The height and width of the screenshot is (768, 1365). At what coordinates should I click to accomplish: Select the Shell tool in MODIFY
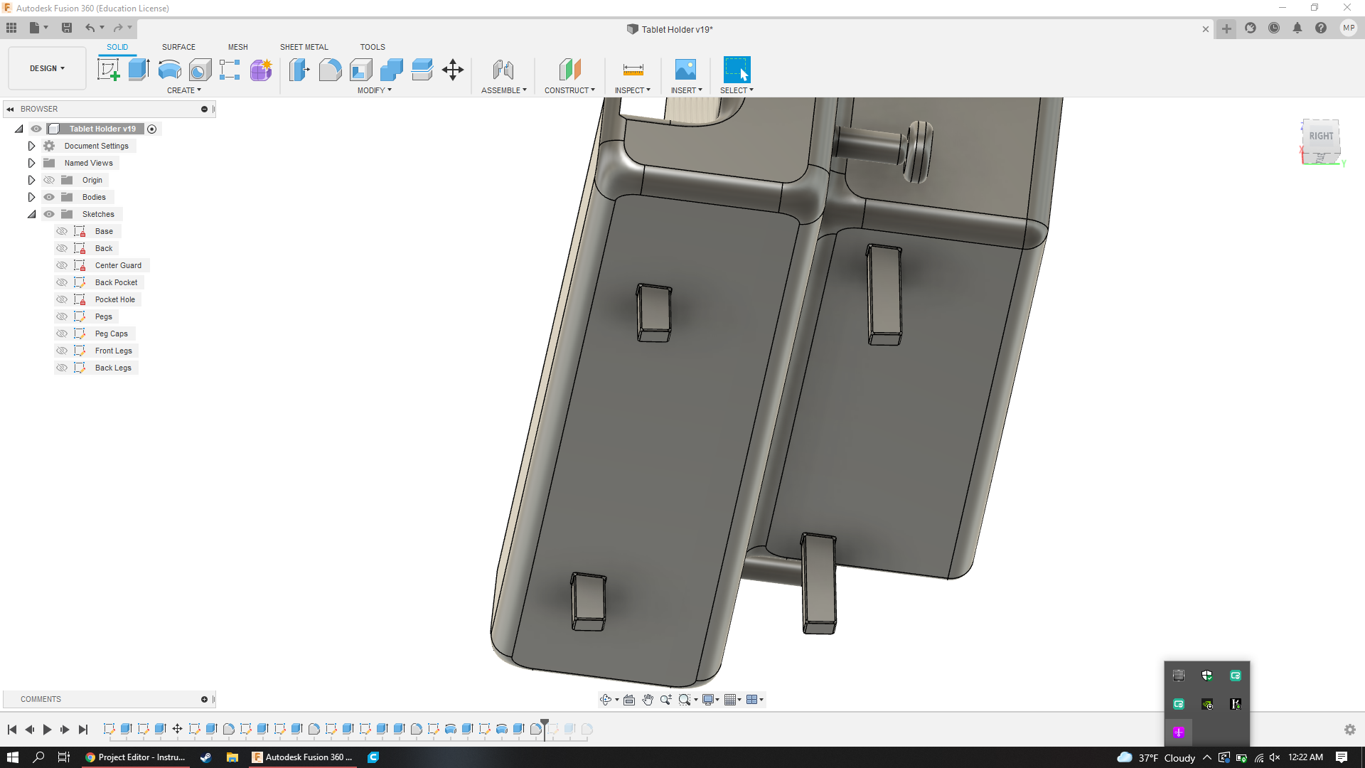click(x=361, y=70)
